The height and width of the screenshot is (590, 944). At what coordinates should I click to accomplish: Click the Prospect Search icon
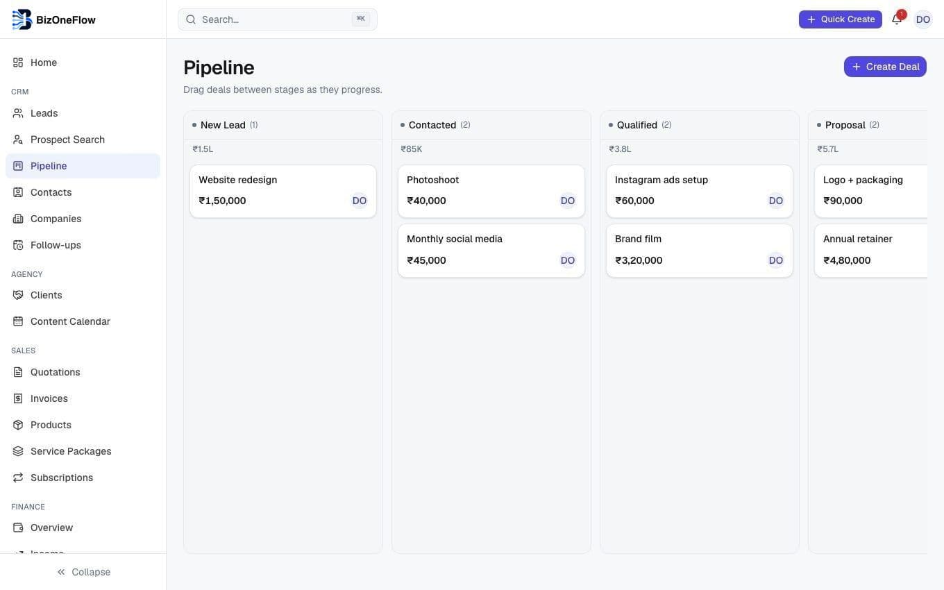coord(18,140)
